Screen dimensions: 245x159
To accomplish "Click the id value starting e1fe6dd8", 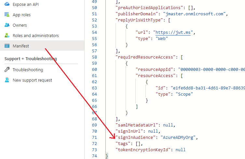I will point(208,88).
